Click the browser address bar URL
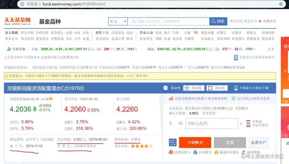Screen dimensions: 289x164 pos(74,4)
